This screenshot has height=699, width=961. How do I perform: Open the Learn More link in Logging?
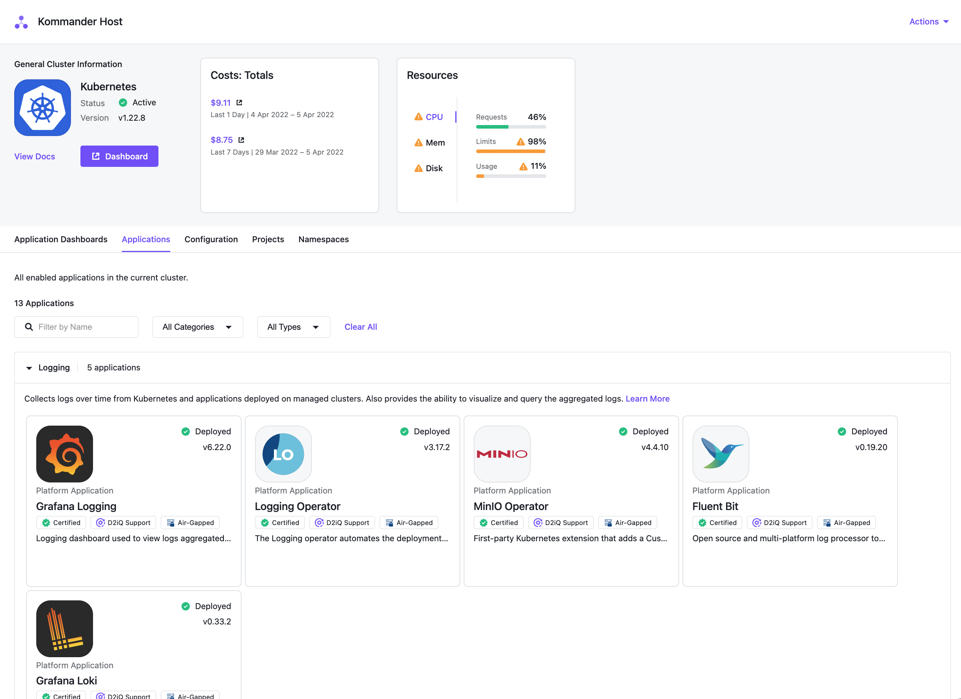tap(648, 399)
